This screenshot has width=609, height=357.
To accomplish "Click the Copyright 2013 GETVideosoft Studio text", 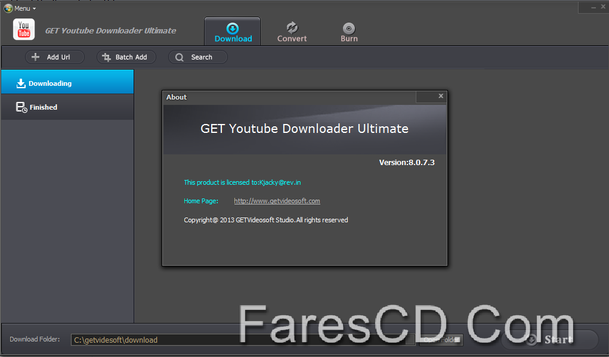I will (x=265, y=220).
